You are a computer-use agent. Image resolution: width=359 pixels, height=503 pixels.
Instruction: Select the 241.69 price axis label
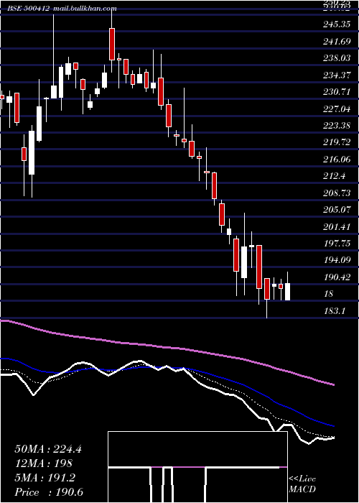(336, 41)
